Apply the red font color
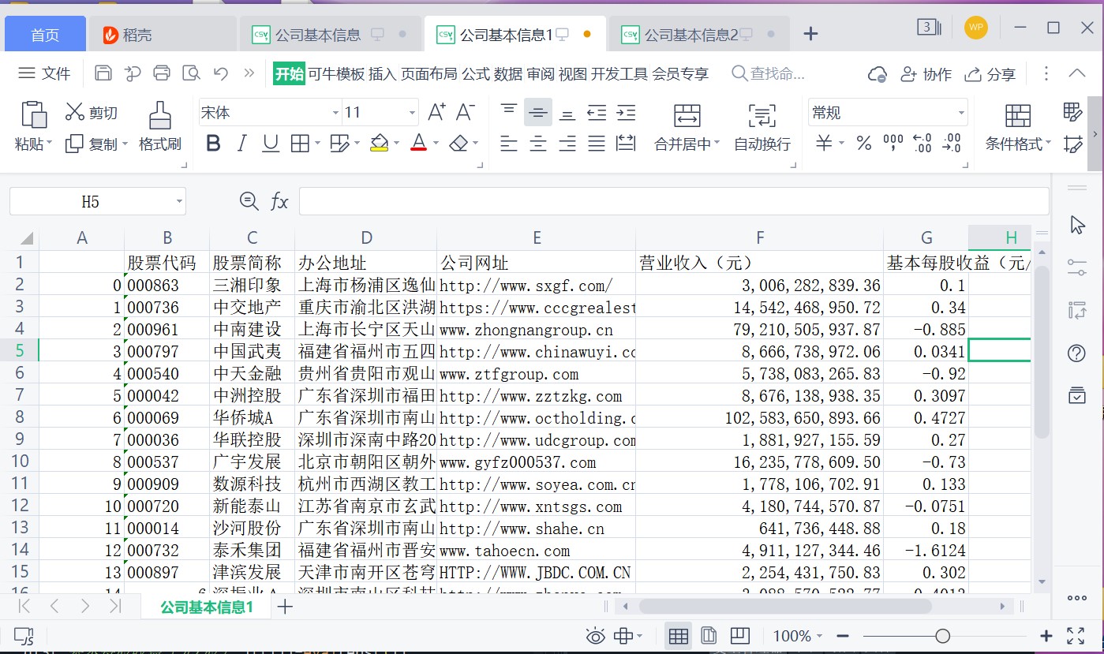This screenshot has height=654, width=1104. coord(419,144)
